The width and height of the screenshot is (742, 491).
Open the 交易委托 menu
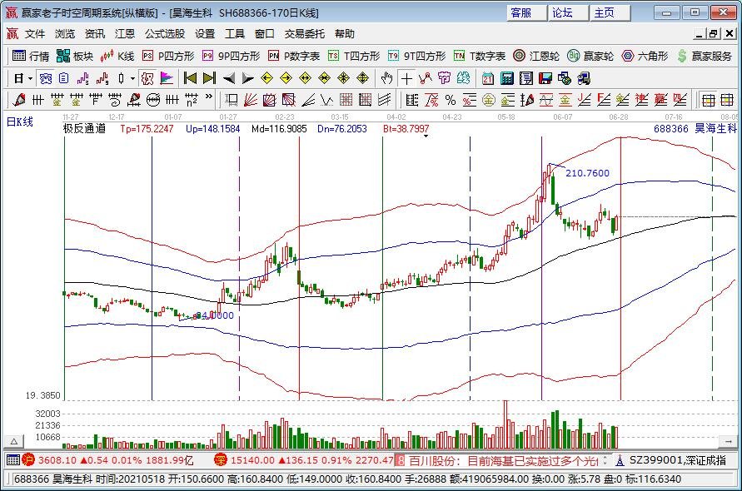[305, 34]
